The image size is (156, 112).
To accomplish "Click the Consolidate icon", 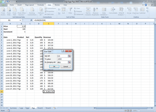I will 113,11.
